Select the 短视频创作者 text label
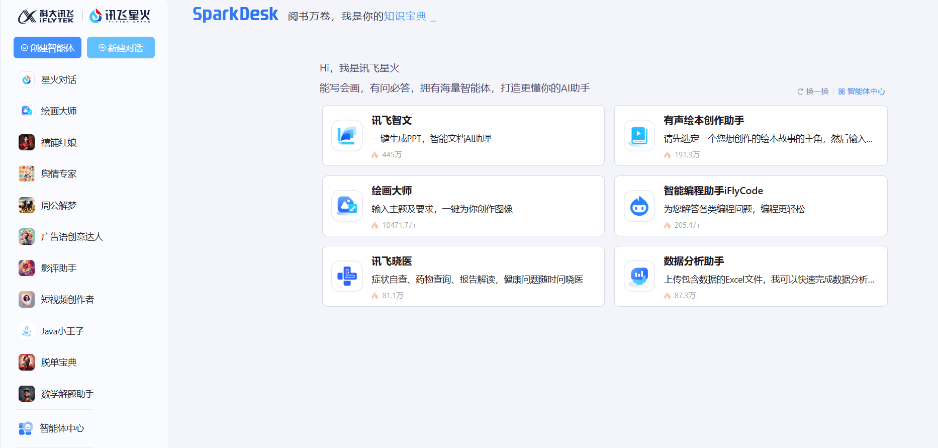938x448 pixels. tap(67, 300)
